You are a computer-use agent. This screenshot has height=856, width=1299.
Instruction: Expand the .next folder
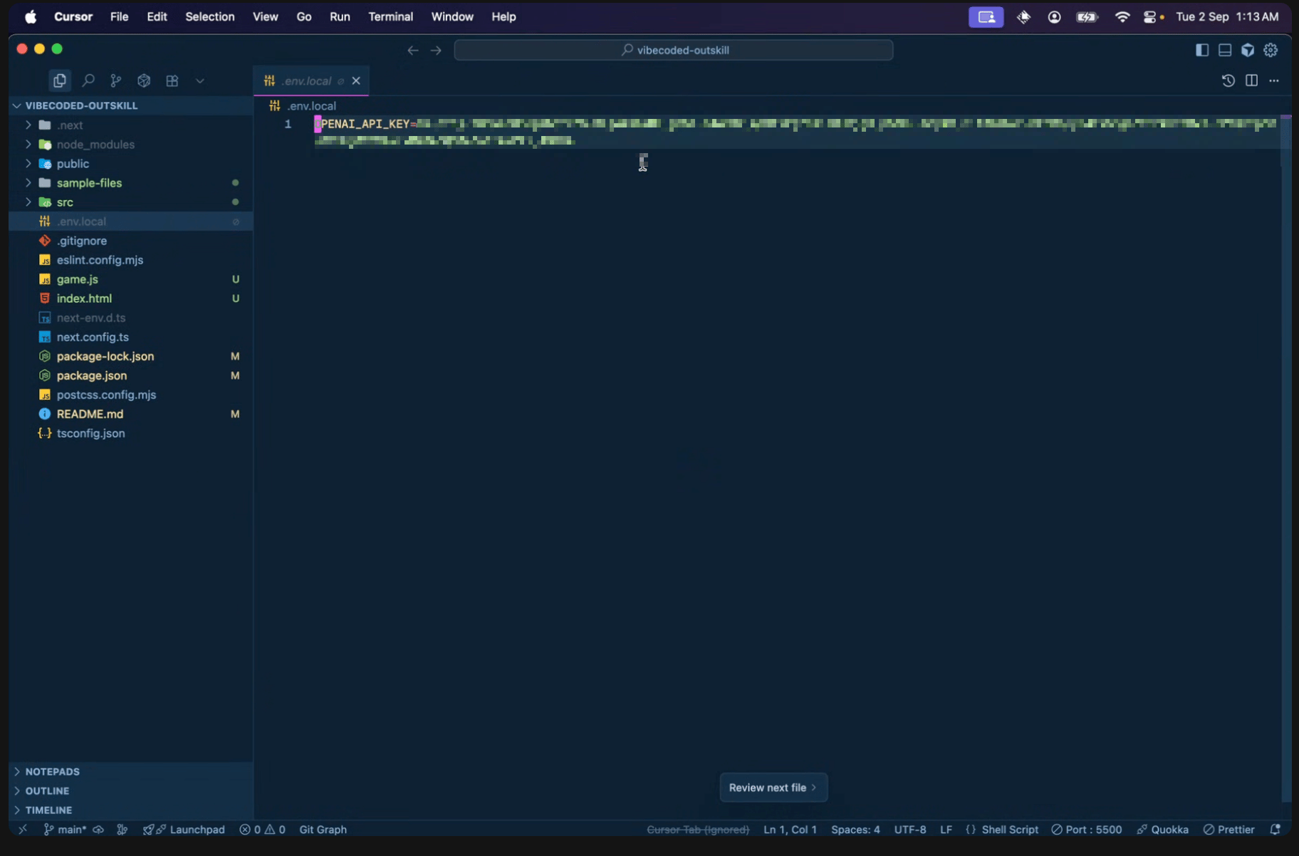131,125
